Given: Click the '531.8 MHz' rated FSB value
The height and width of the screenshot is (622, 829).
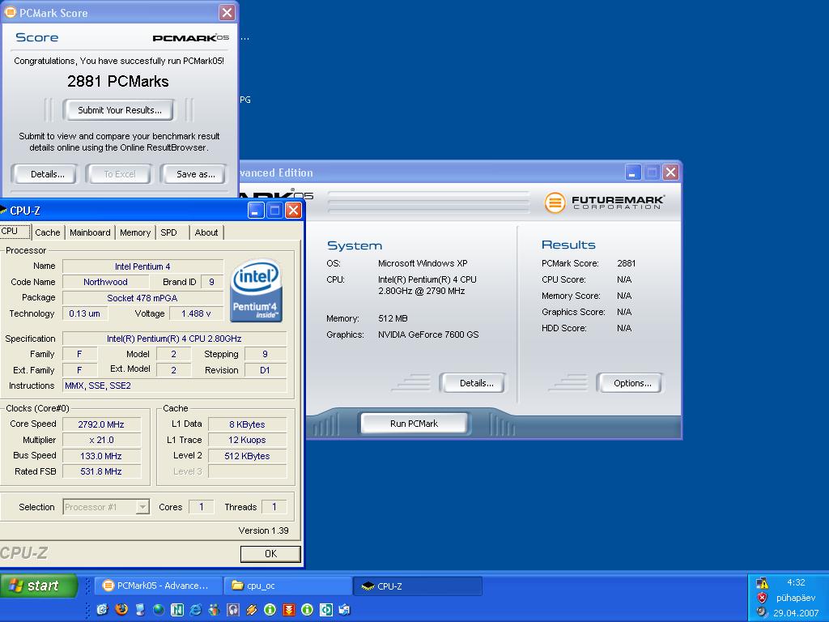Looking at the screenshot, I should tap(101, 471).
